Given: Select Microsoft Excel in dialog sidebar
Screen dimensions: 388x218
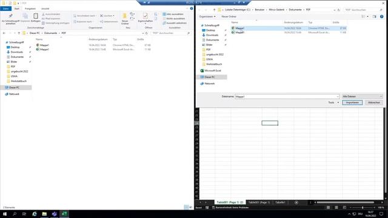Looking at the screenshot, I should click(213, 71).
